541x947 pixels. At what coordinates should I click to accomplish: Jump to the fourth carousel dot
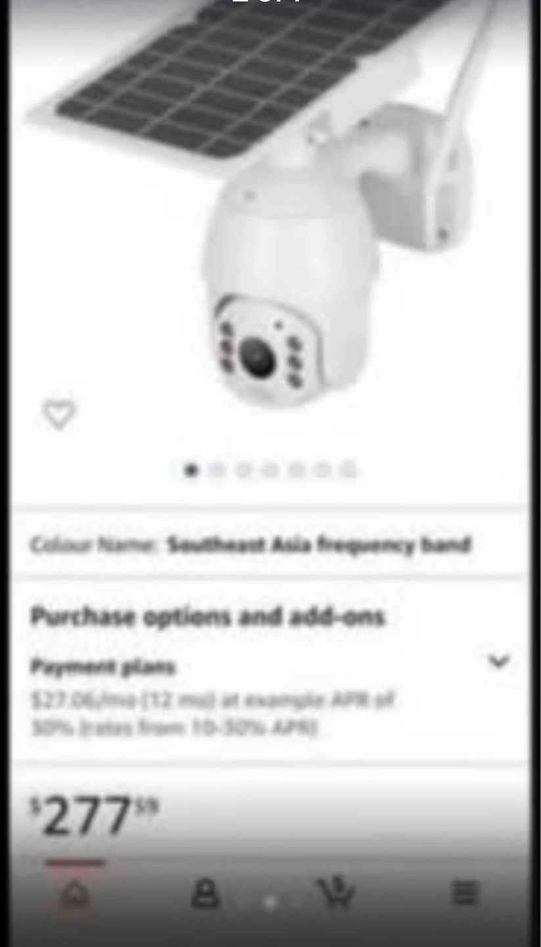[270, 470]
